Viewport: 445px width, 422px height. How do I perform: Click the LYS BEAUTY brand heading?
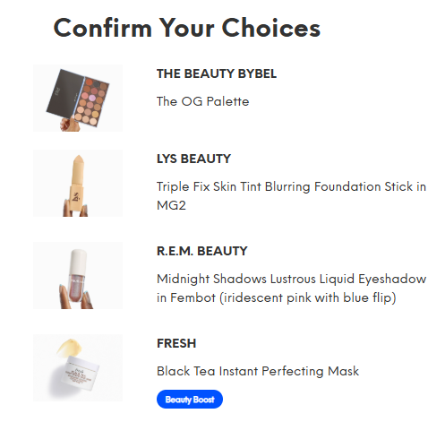point(193,159)
